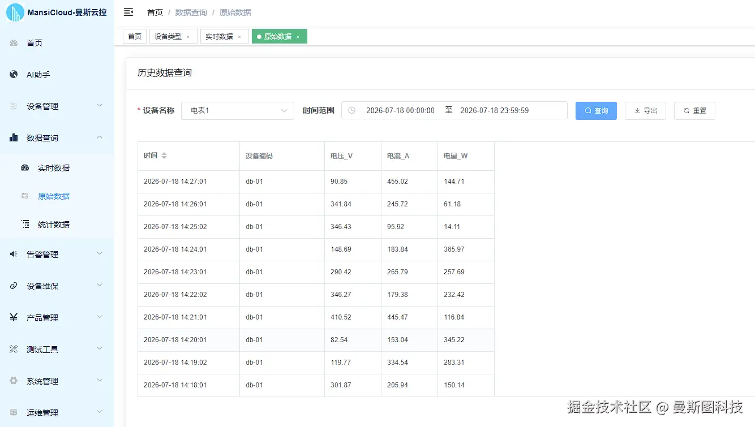
Task: Click the voltage value 410.52
Action: 341,317
